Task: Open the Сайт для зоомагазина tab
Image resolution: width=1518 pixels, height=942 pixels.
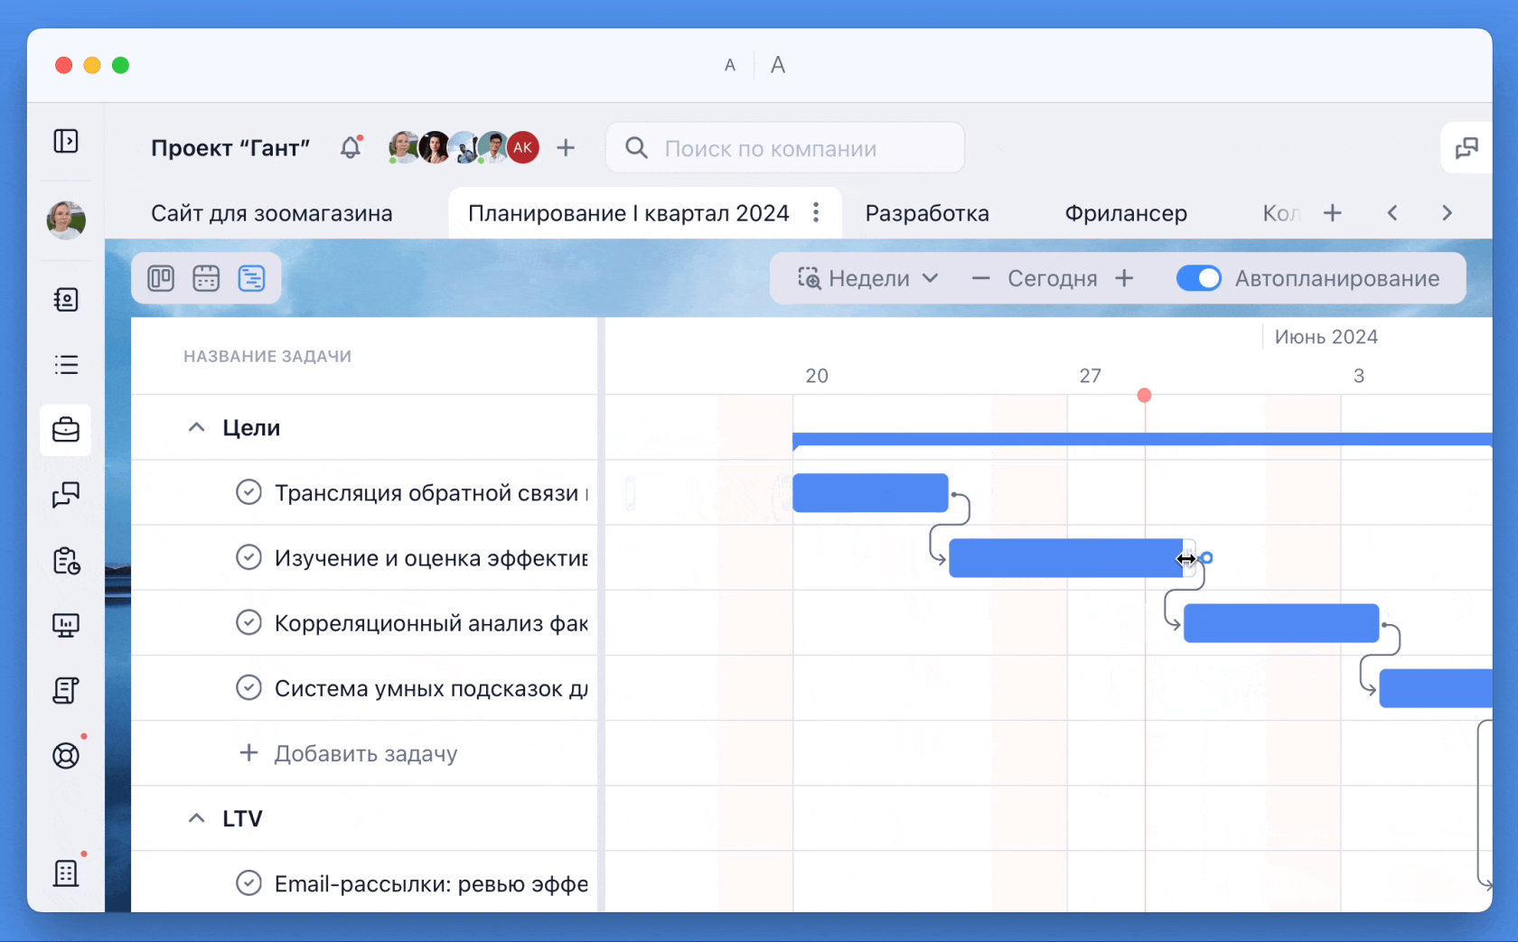Action: (x=271, y=213)
